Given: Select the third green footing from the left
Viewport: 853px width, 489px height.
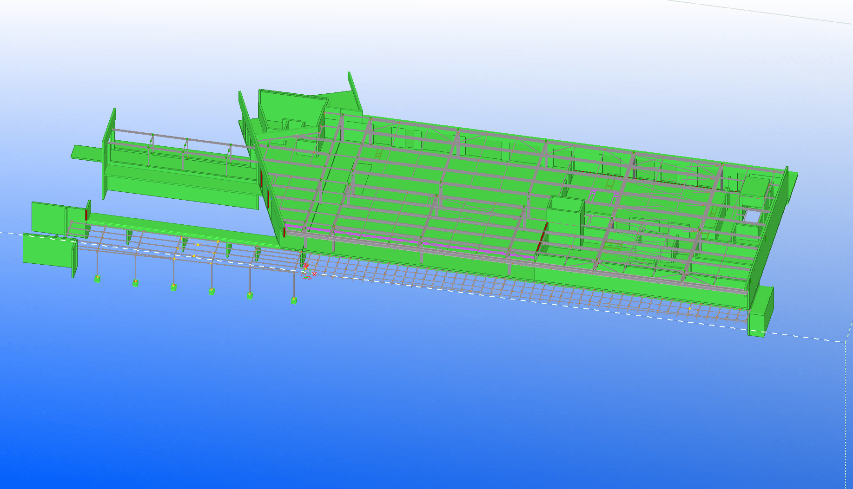Looking at the screenshot, I should click(173, 287).
